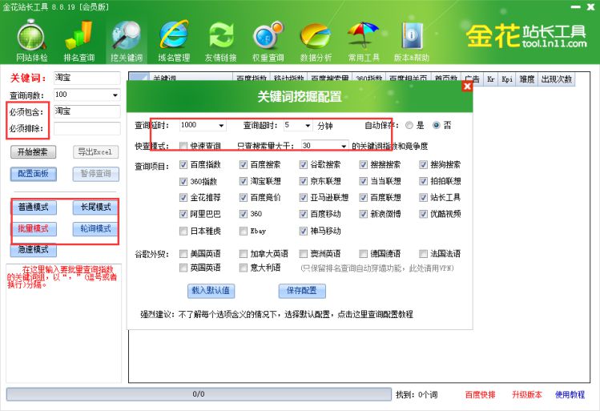Click 点击这里查询配置教程 suggestion text
Screen dimensions: 600x411
[x=375, y=315]
